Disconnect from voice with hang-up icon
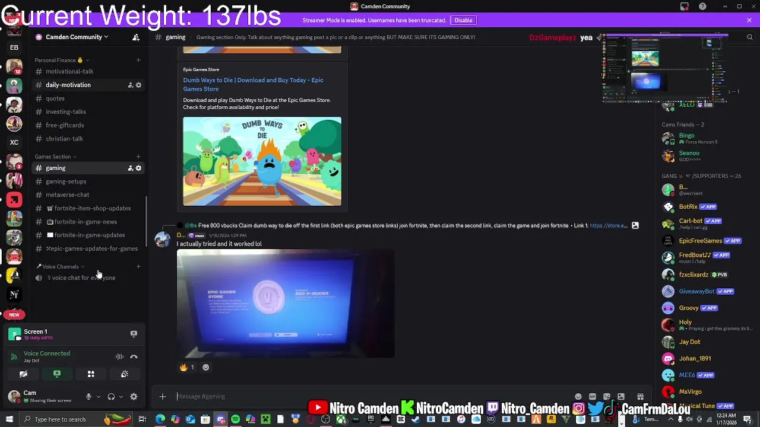 tap(134, 356)
